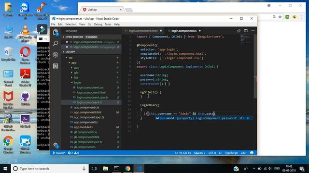Screen dimensions: 309x173
Task: Open the Chrome three-dot menu
Action: pyautogui.click(x=302, y=17)
